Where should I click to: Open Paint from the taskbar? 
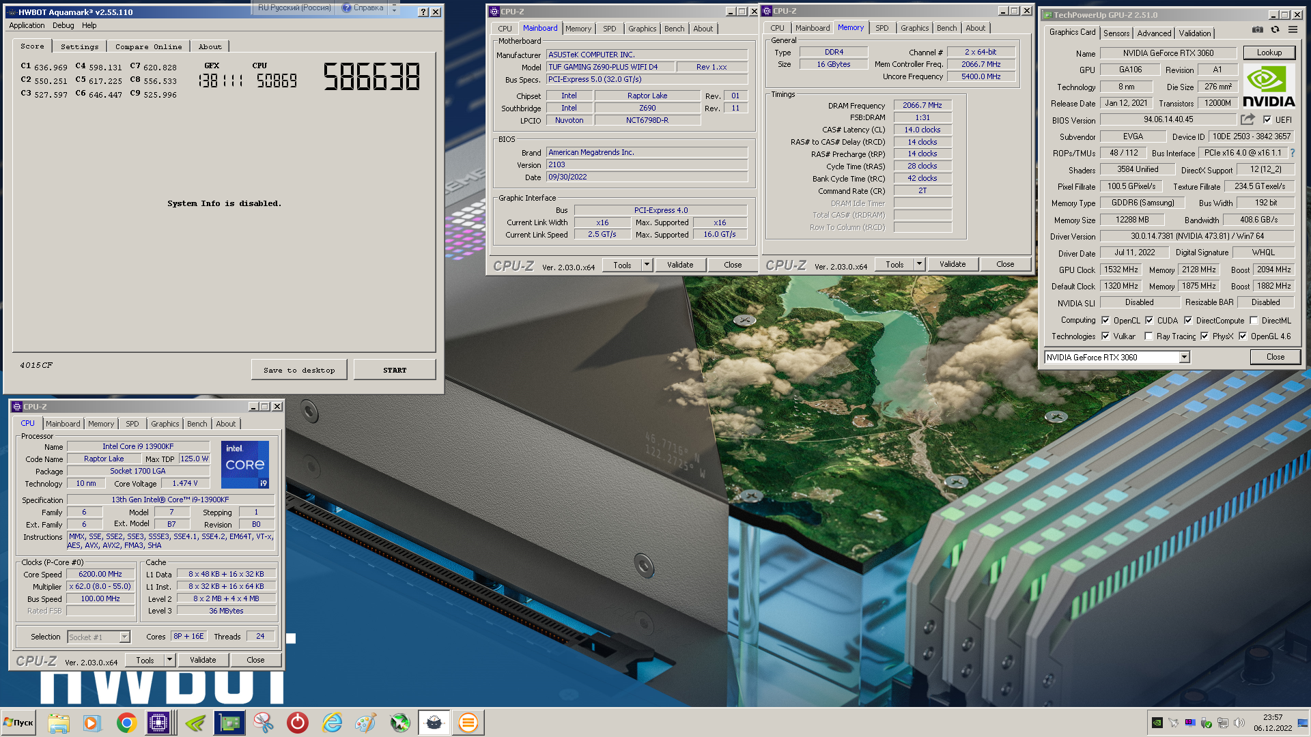click(x=366, y=723)
